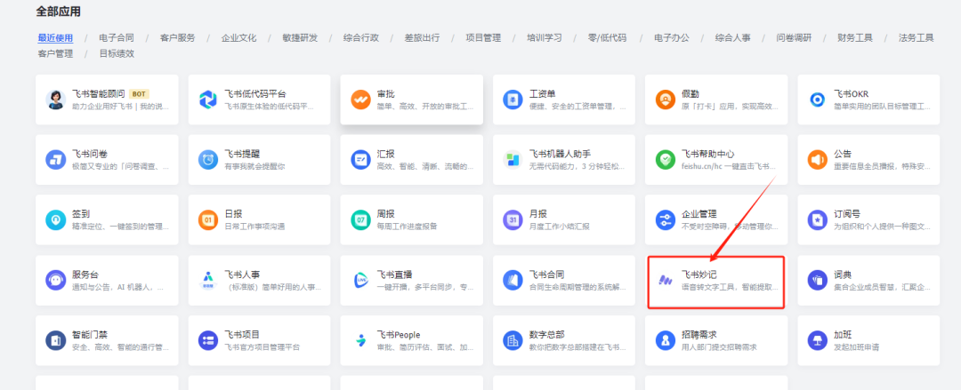This screenshot has height=390, width=961.
Task: Open the 客户管理 category tab
Action: [55, 53]
